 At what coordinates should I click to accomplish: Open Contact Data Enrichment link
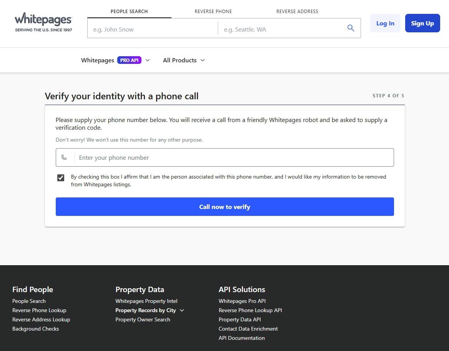click(x=248, y=329)
